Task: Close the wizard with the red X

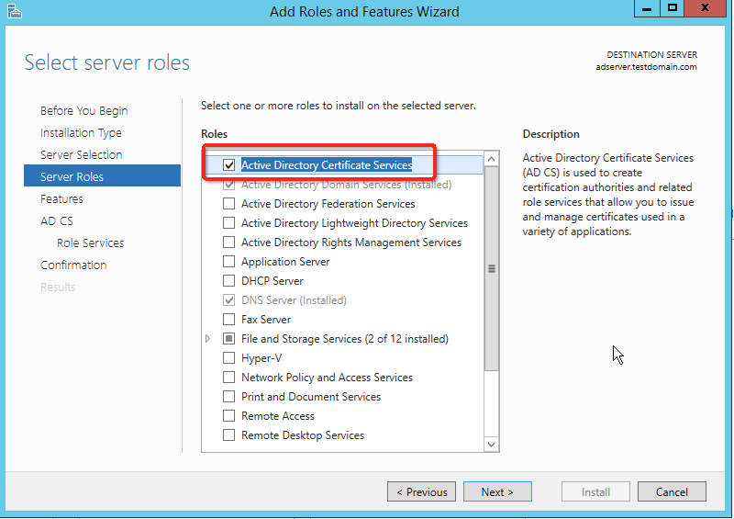Action: tap(706, 9)
